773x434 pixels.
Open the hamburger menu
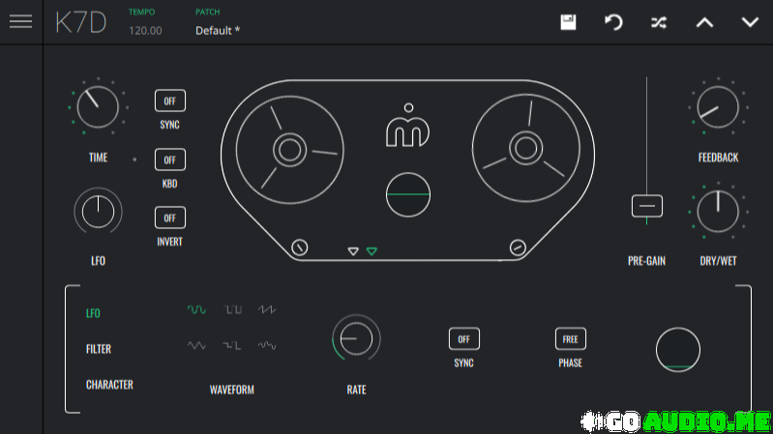(x=20, y=21)
